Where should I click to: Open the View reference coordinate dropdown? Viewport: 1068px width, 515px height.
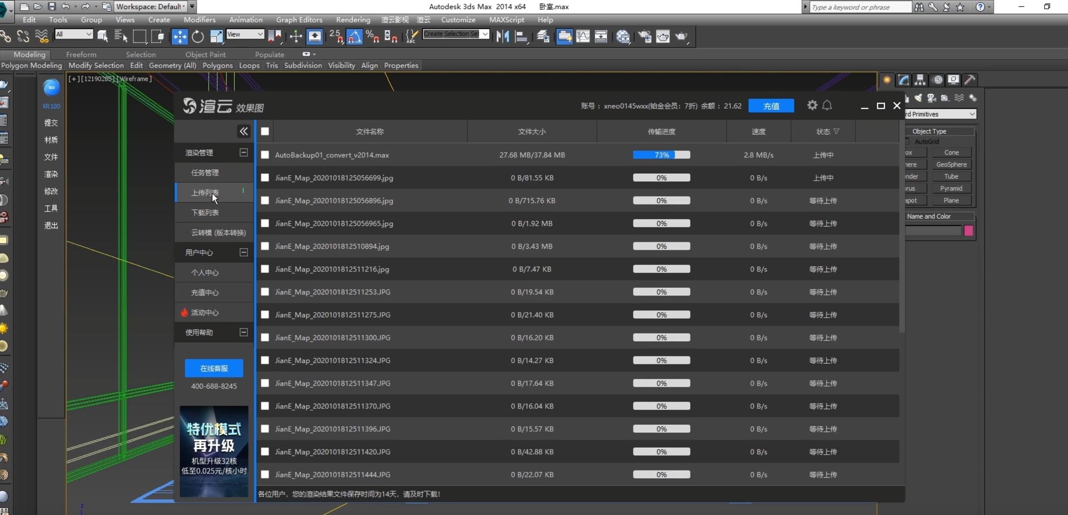click(x=245, y=34)
